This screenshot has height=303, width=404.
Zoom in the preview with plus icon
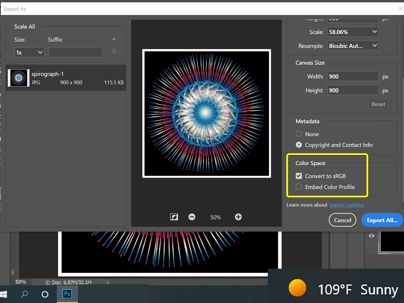click(238, 217)
